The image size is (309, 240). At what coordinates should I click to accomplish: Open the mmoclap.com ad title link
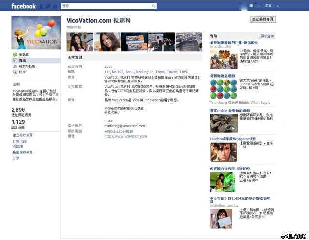tap(234, 43)
